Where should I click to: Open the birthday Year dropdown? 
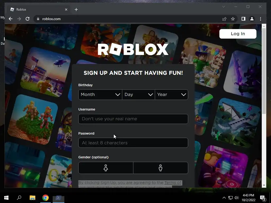tap(171, 95)
